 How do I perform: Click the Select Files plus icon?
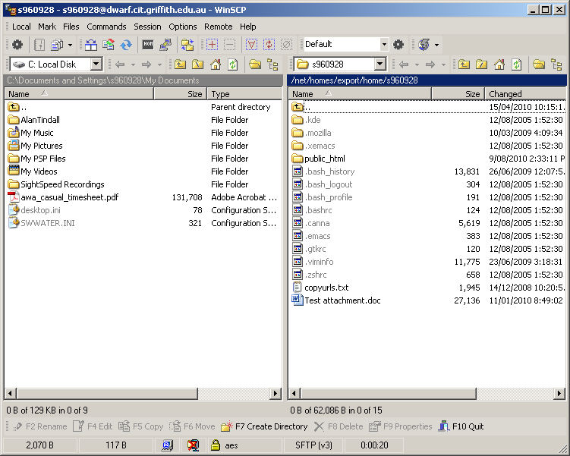click(x=212, y=45)
